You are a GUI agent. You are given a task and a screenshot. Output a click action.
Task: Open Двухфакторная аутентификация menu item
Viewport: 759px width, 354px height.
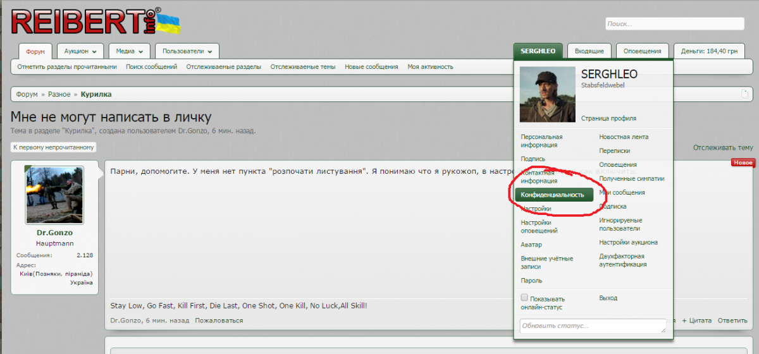[622, 260]
